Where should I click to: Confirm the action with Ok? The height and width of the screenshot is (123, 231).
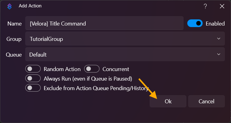[x=168, y=101]
